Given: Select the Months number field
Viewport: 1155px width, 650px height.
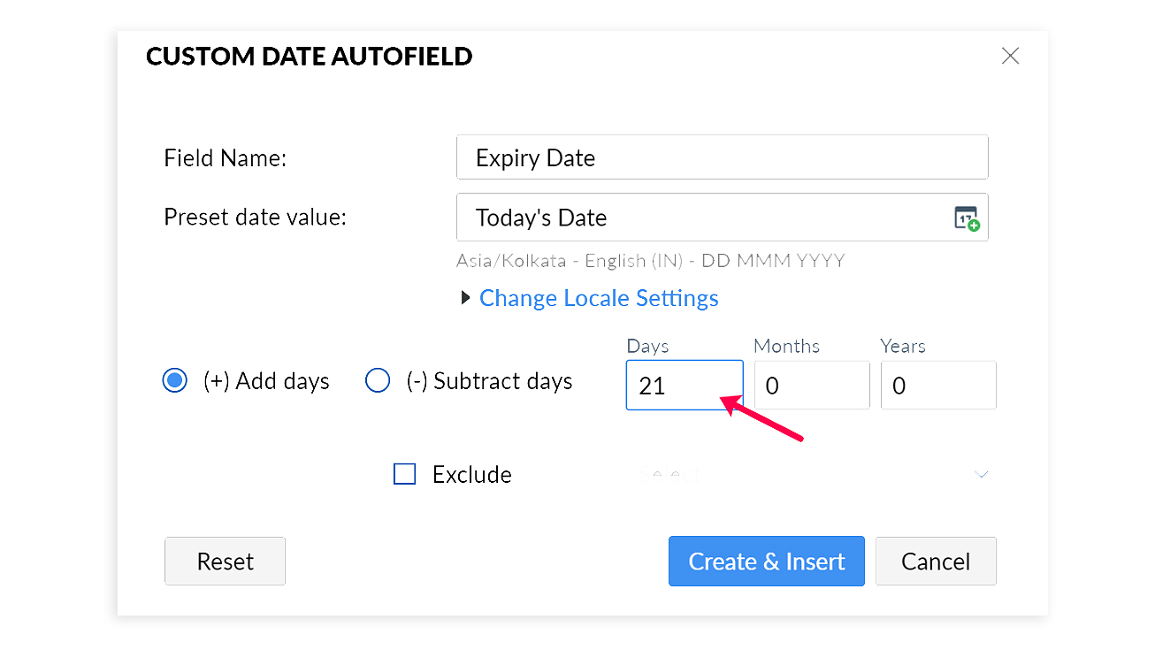Looking at the screenshot, I should tap(811, 386).
